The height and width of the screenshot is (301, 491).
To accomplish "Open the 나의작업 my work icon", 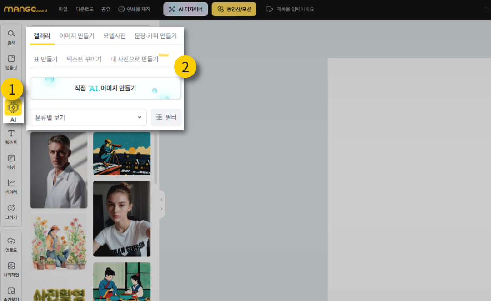I will coord(11,269).
